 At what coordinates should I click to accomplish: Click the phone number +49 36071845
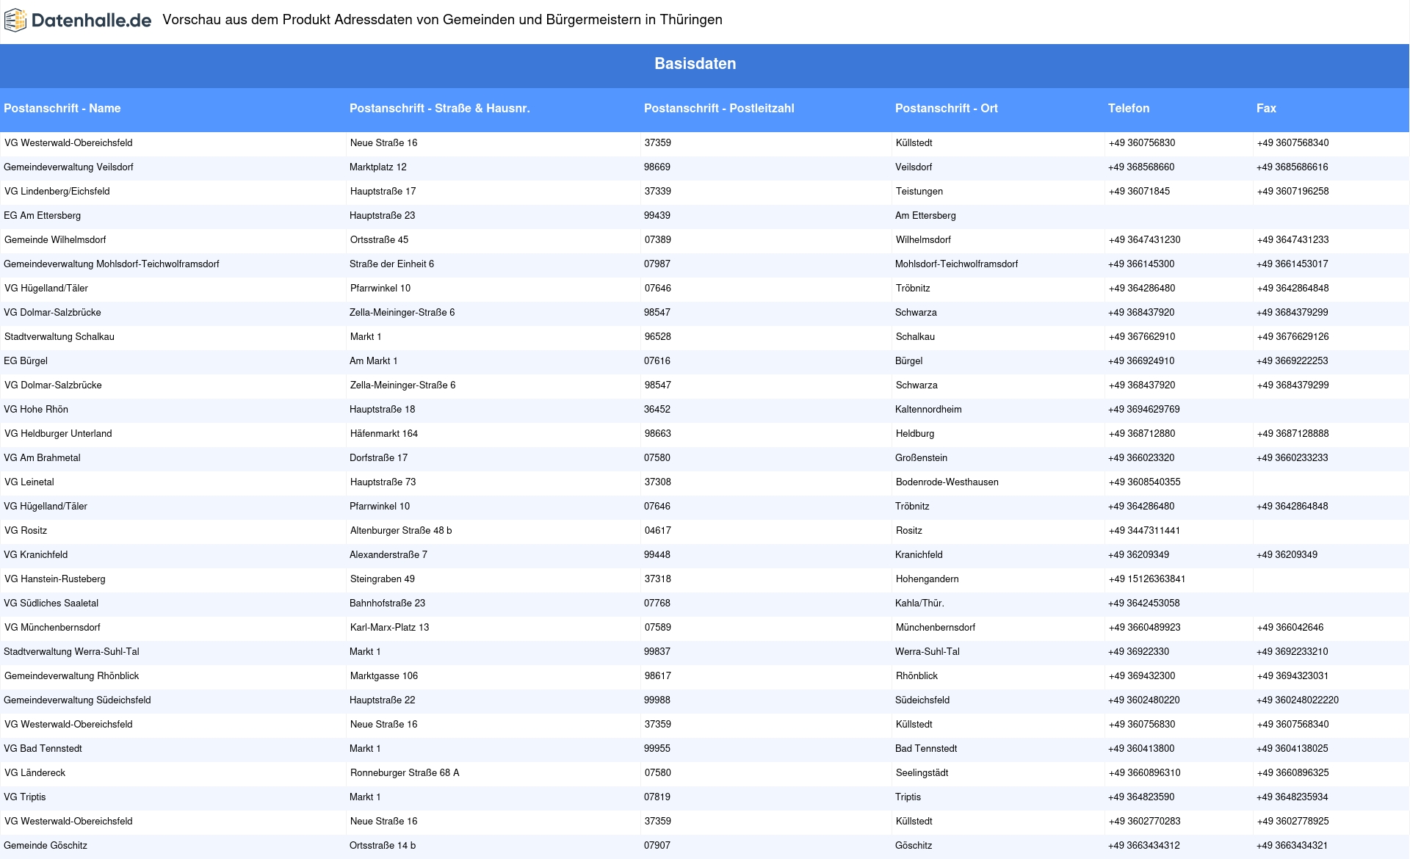tap(1139, 192)
